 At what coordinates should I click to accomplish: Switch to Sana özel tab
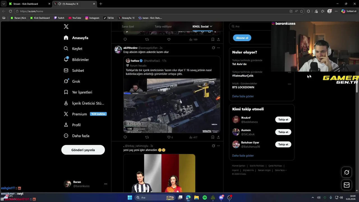[x=128, y=26]
